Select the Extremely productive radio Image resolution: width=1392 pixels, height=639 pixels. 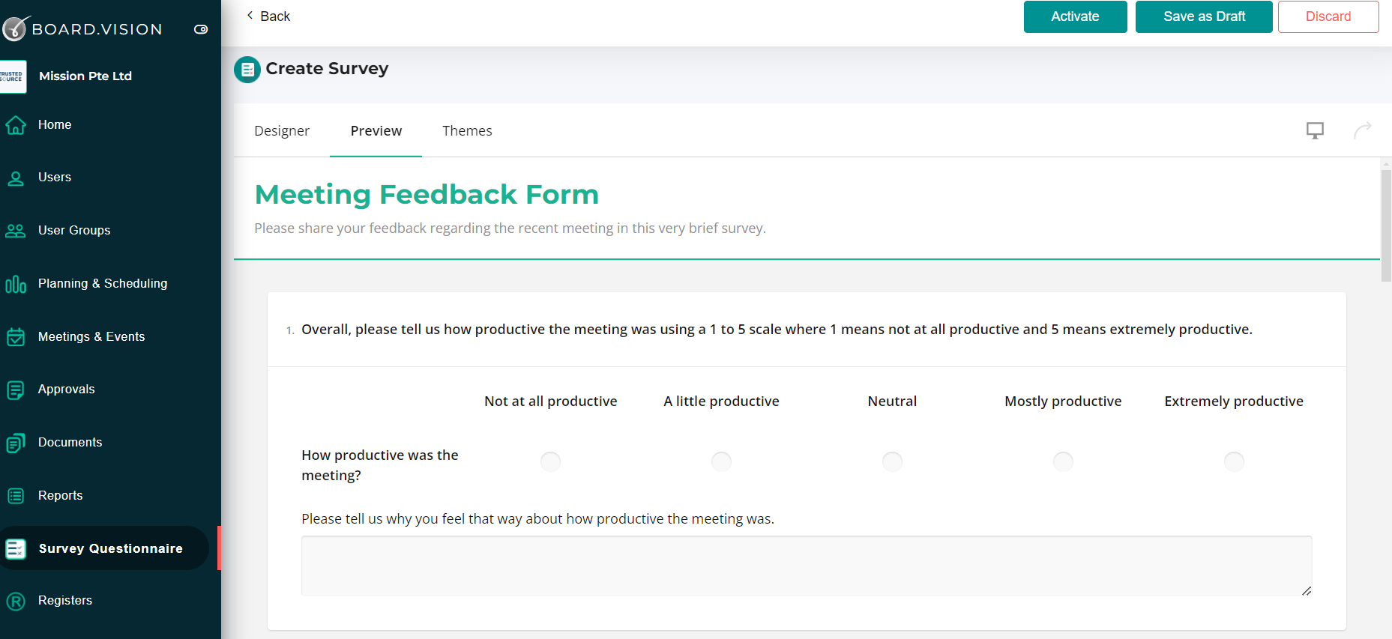[x=1234, y=461]
